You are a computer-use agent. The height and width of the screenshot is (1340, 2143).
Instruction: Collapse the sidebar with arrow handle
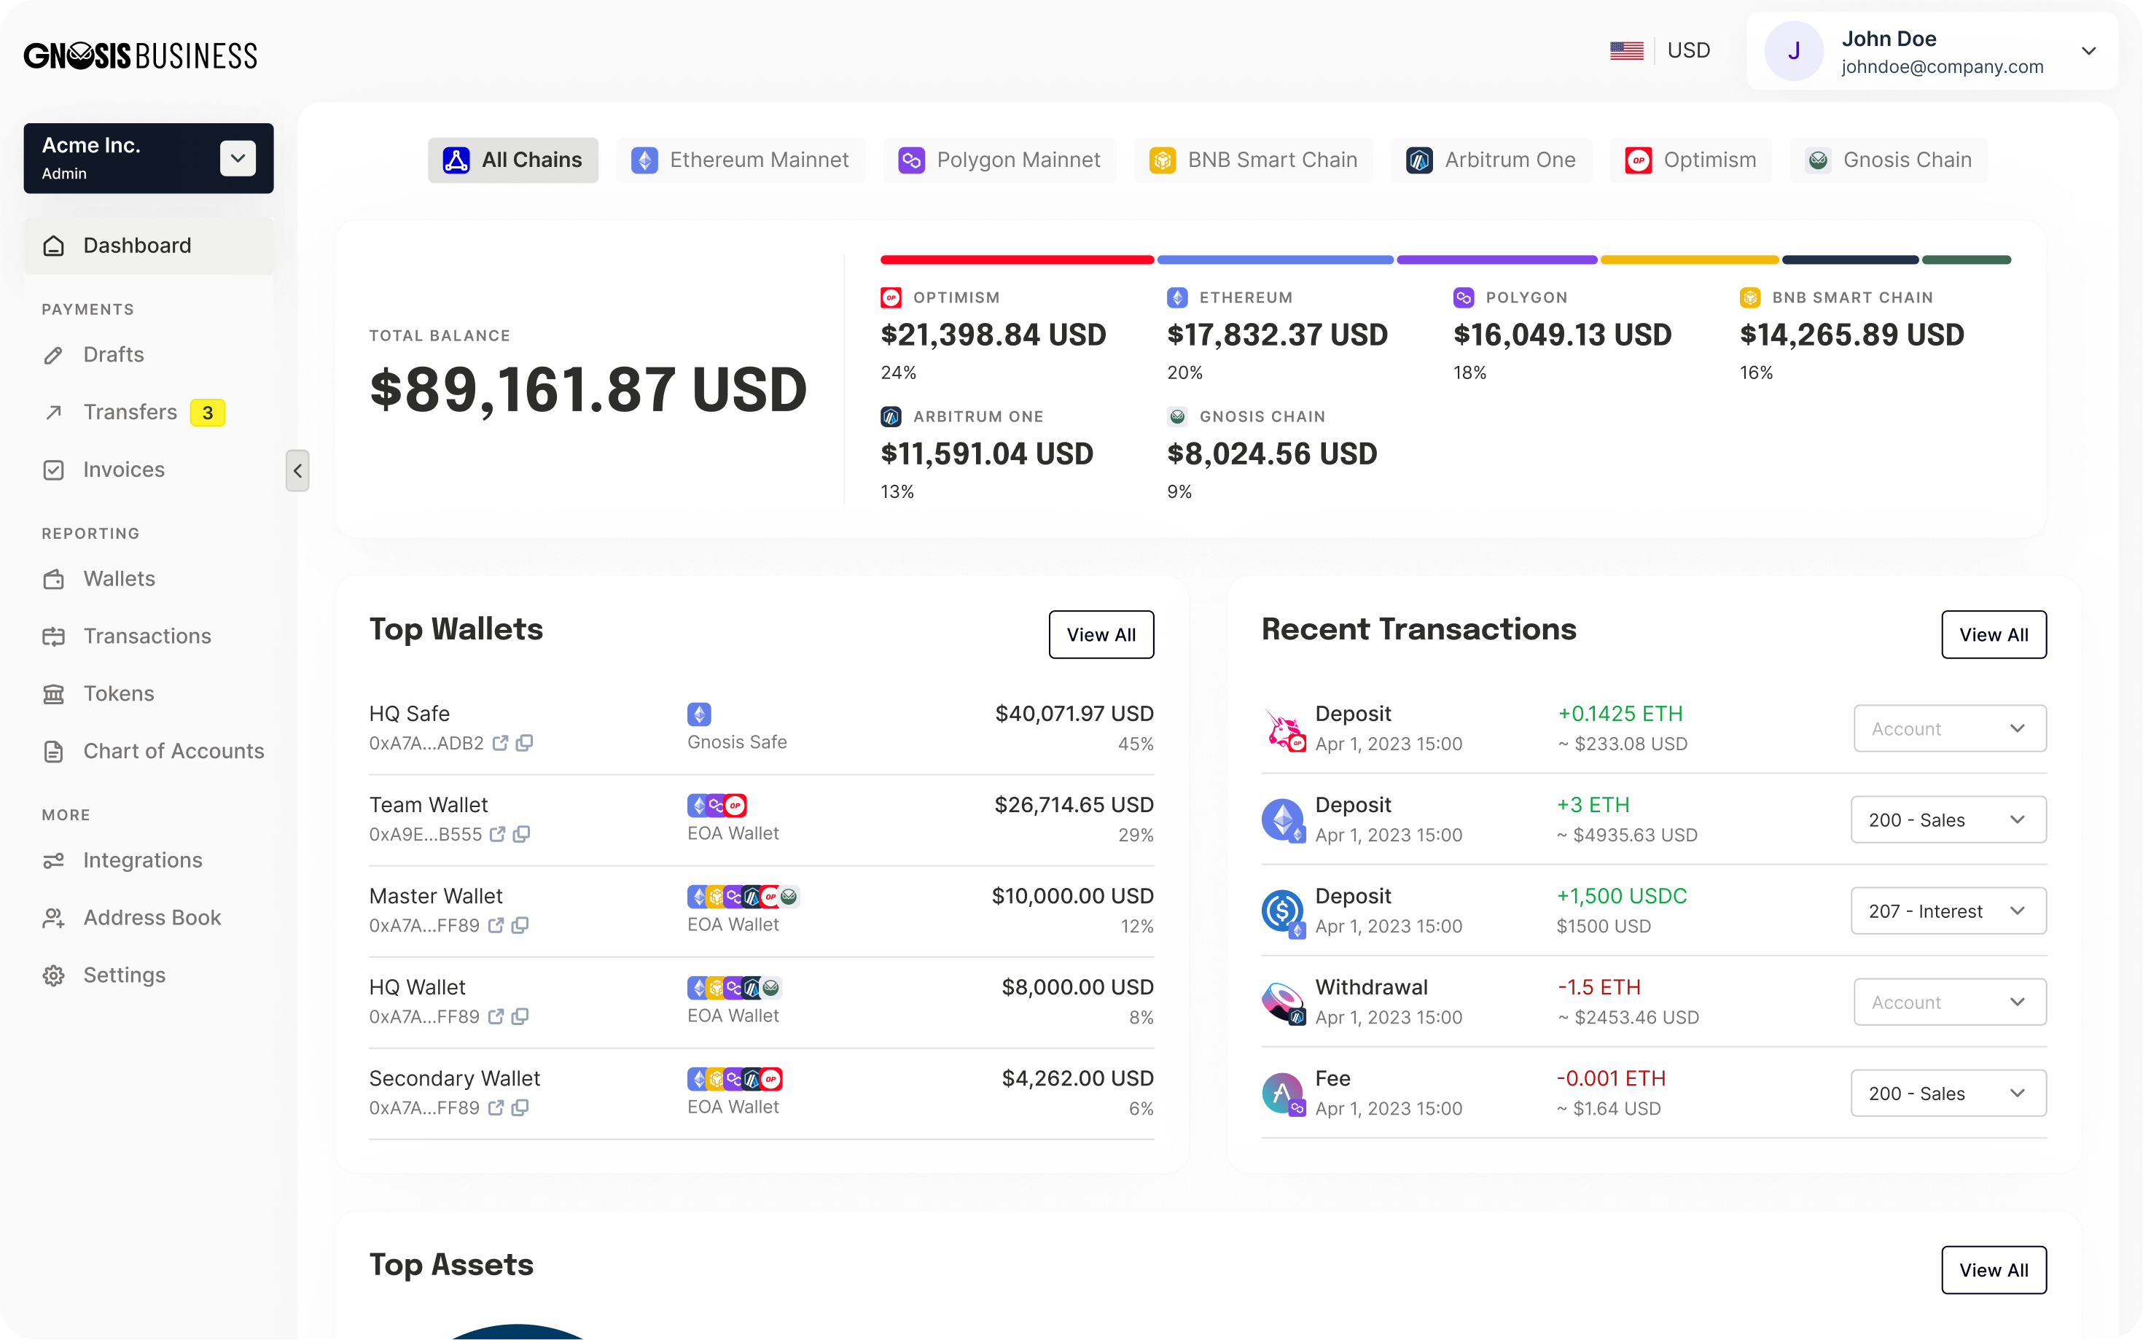(x=297, y=470)
